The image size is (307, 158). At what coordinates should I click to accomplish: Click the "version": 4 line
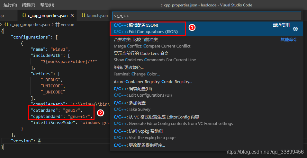point(26,141)
